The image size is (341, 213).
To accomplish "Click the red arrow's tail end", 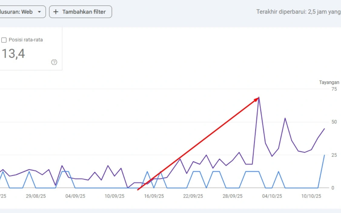I will 138,189.
